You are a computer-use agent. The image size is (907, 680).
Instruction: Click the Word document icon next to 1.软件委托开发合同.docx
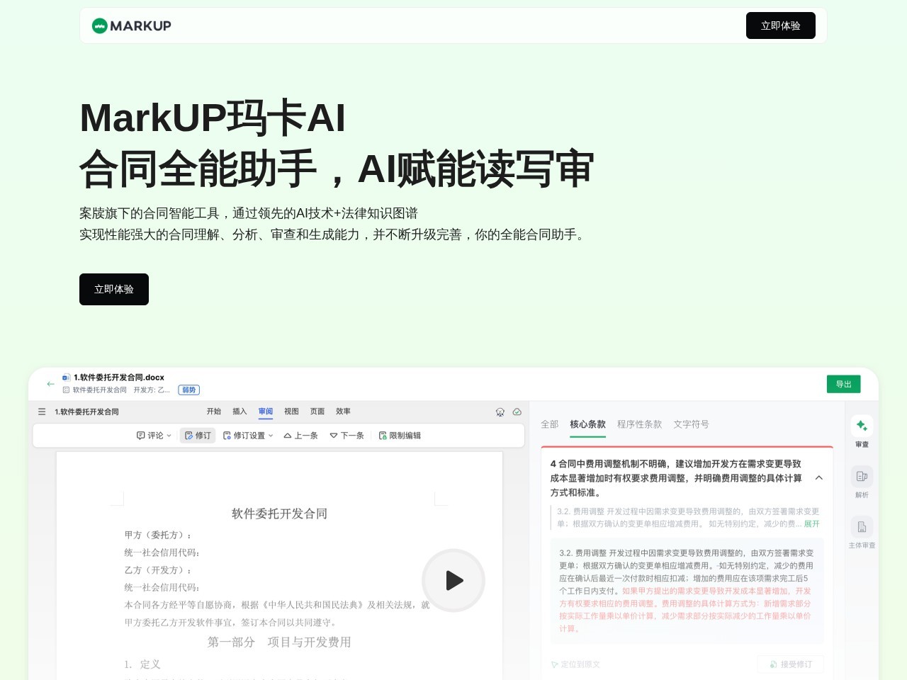click(67, 378)
